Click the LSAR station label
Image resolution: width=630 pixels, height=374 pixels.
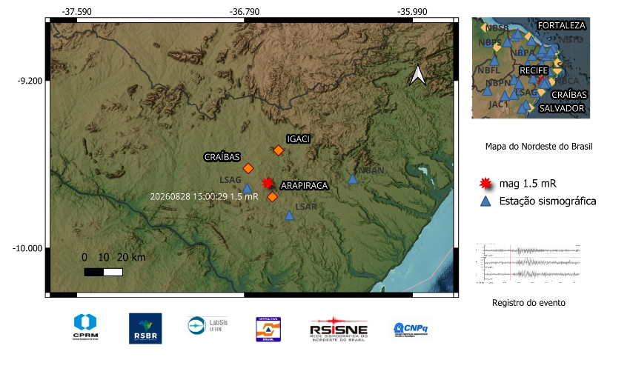(306, 207)
